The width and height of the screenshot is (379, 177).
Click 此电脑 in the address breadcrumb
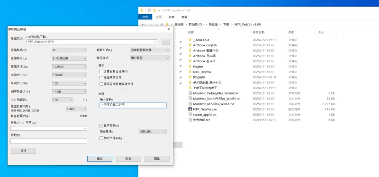[x=179, y=25]
